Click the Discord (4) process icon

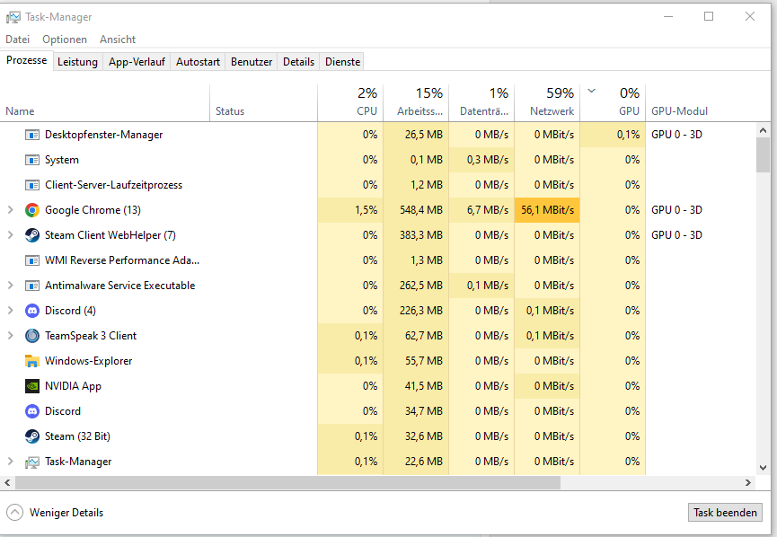pyautogui.click(x=32, y=311)
